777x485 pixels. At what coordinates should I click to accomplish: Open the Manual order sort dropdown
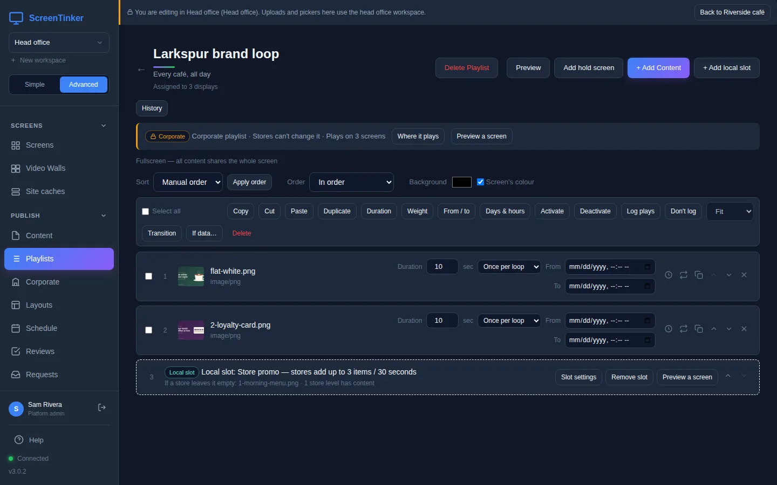pyautogui.click(x=188, y=182)
